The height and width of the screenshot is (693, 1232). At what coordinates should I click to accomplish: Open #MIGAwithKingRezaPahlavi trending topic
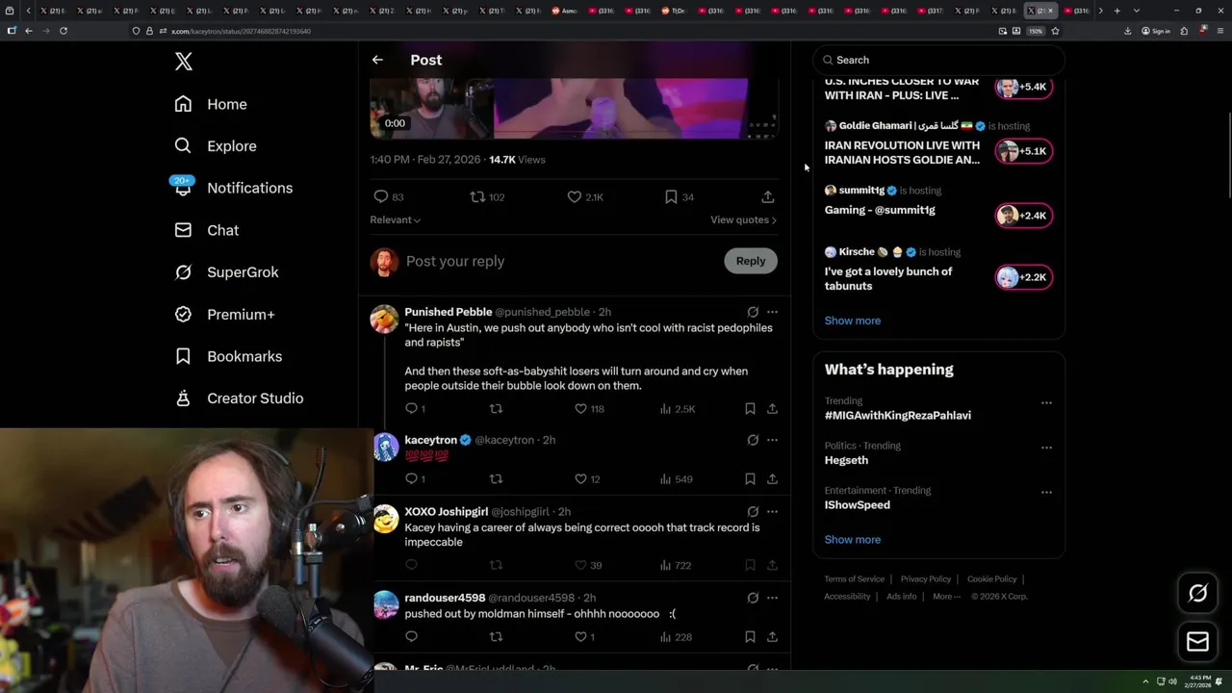point(897,416)
